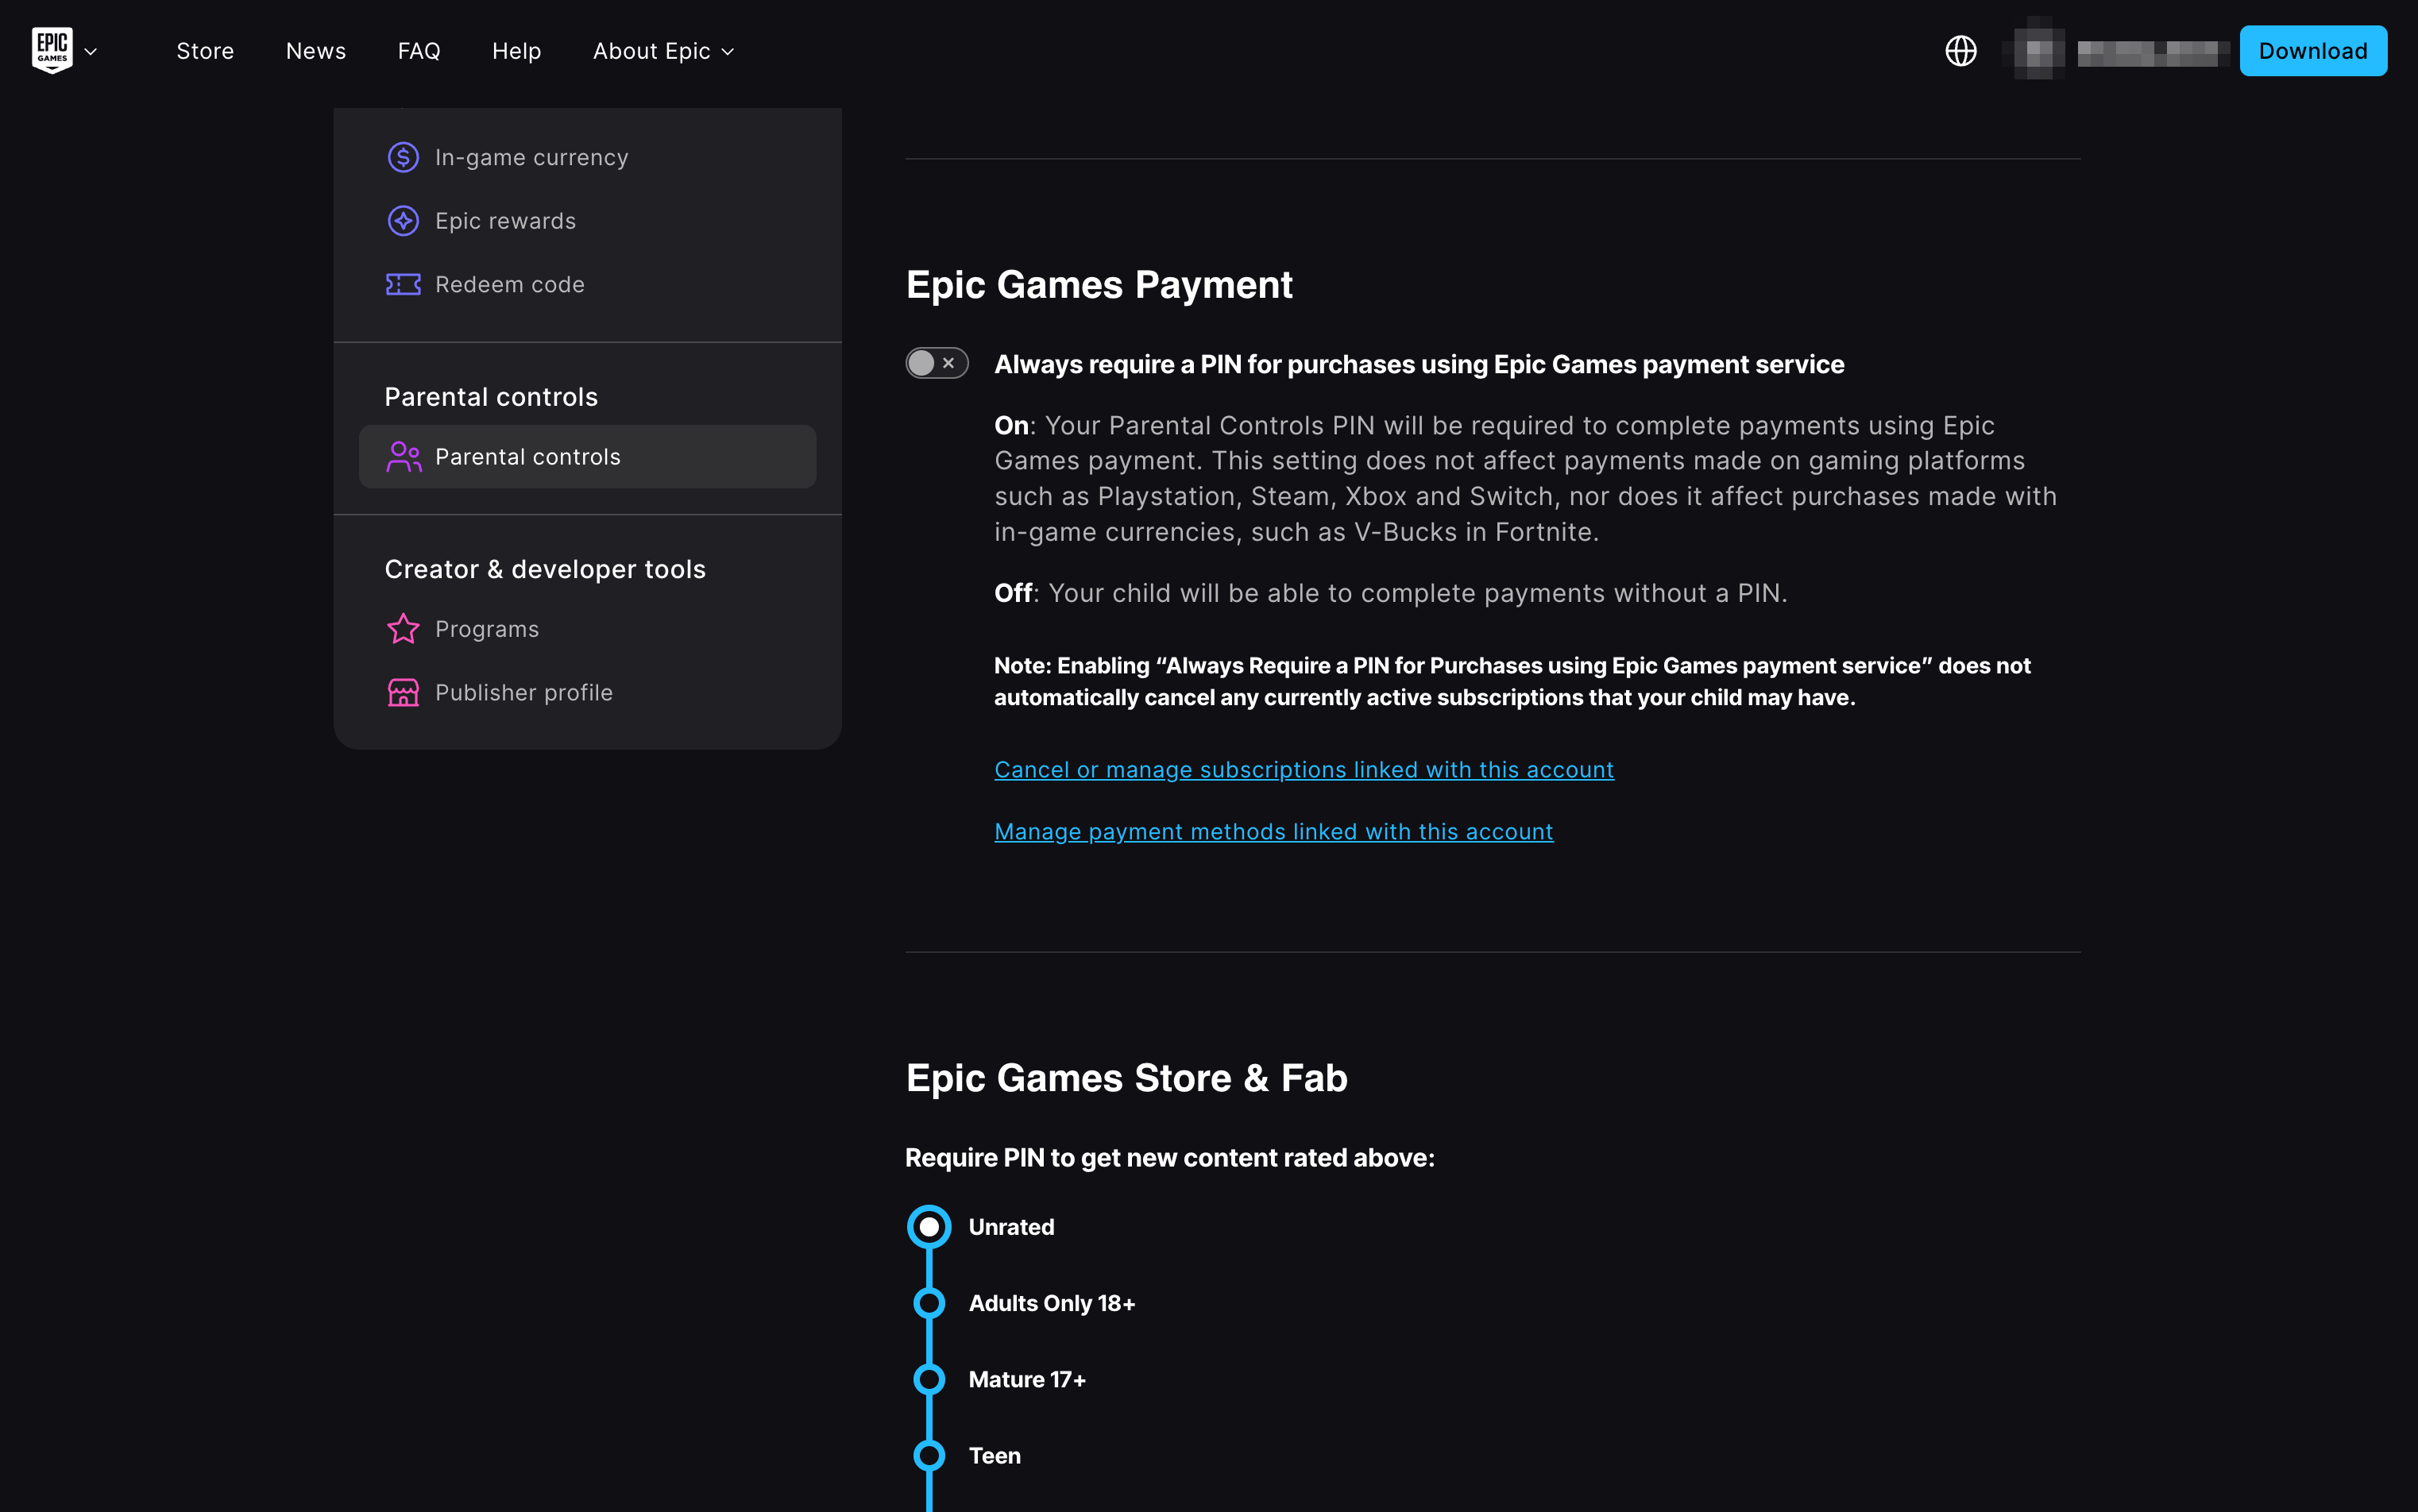Open the Help menu item
Viewport: 2418px width, 1512px height.
point(516,51)
